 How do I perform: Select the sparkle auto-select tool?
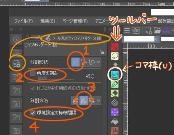(115, 65)
